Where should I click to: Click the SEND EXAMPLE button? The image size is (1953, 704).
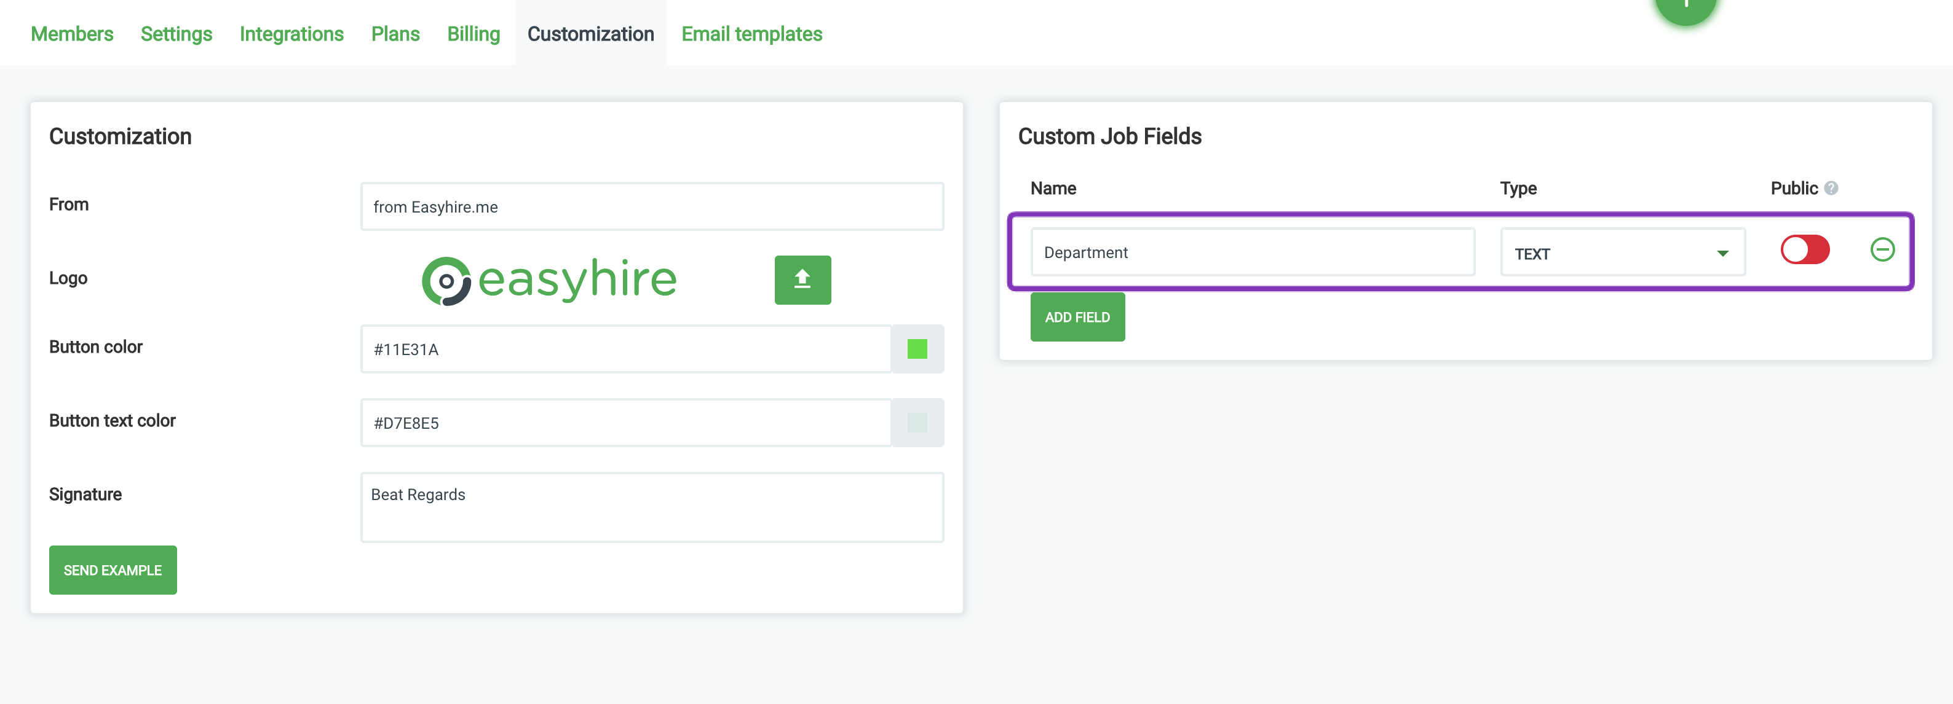tap(112, 570)
